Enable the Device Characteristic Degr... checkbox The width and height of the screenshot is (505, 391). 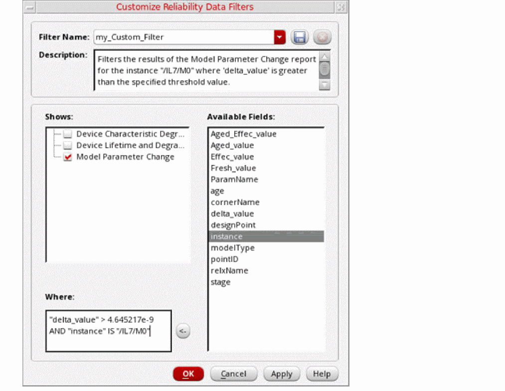tap(68, 134)
